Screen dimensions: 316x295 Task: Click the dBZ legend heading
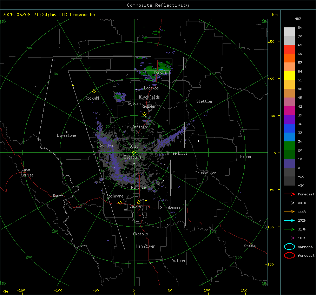coord(298,19)
